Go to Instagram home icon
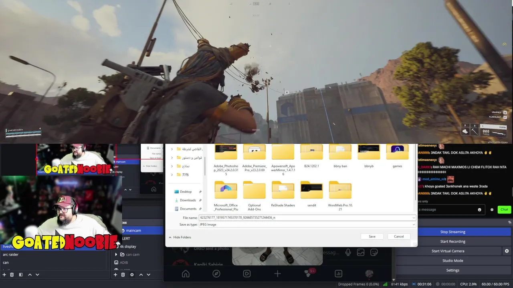The width and height of the screenshot is (513, 288). pos(186,274)
